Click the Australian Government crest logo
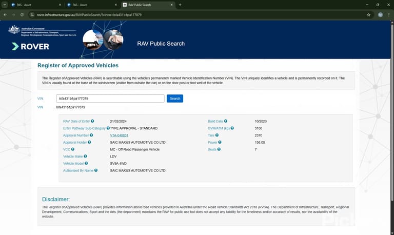The image size is (394, 235). (x=14, y=30)
